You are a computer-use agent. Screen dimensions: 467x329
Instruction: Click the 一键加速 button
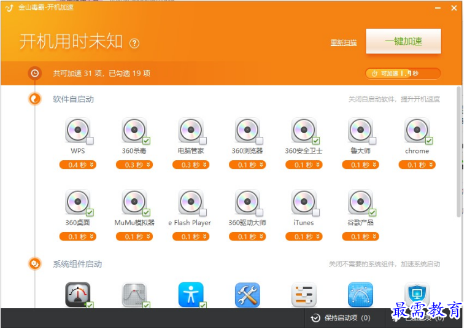pos(404,41)
